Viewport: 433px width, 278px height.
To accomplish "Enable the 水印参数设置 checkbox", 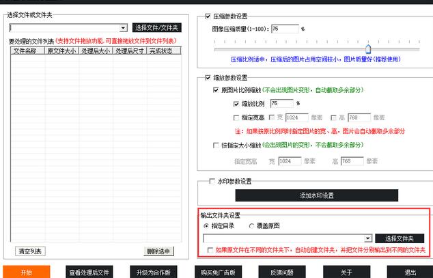I will coord(212,182).
